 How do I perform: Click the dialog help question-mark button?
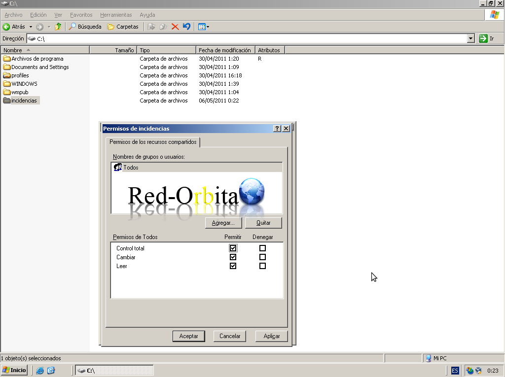(277, 129)
